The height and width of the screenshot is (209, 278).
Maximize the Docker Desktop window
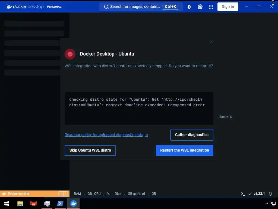[259, 7]
